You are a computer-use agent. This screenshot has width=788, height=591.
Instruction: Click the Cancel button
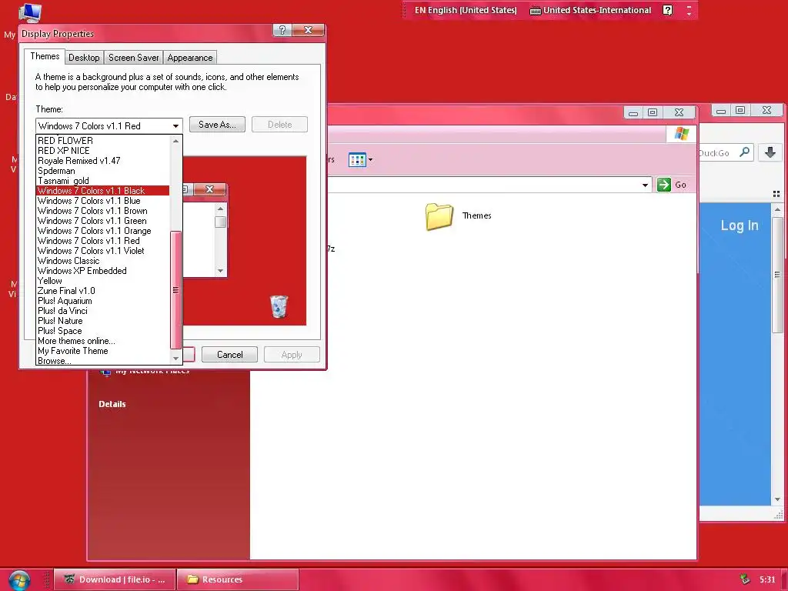[x=229, y=355]
